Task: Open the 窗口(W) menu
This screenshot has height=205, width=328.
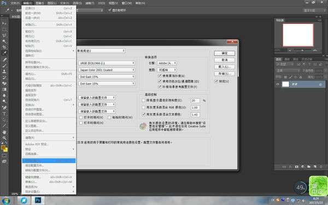Action: [127, 3]
